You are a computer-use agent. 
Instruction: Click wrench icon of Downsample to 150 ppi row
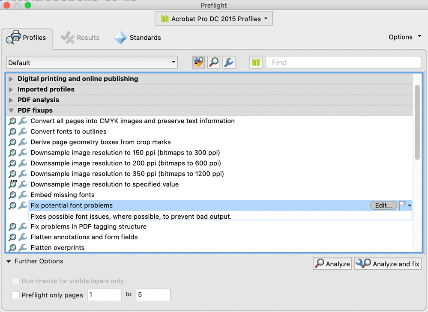[23, 153]
